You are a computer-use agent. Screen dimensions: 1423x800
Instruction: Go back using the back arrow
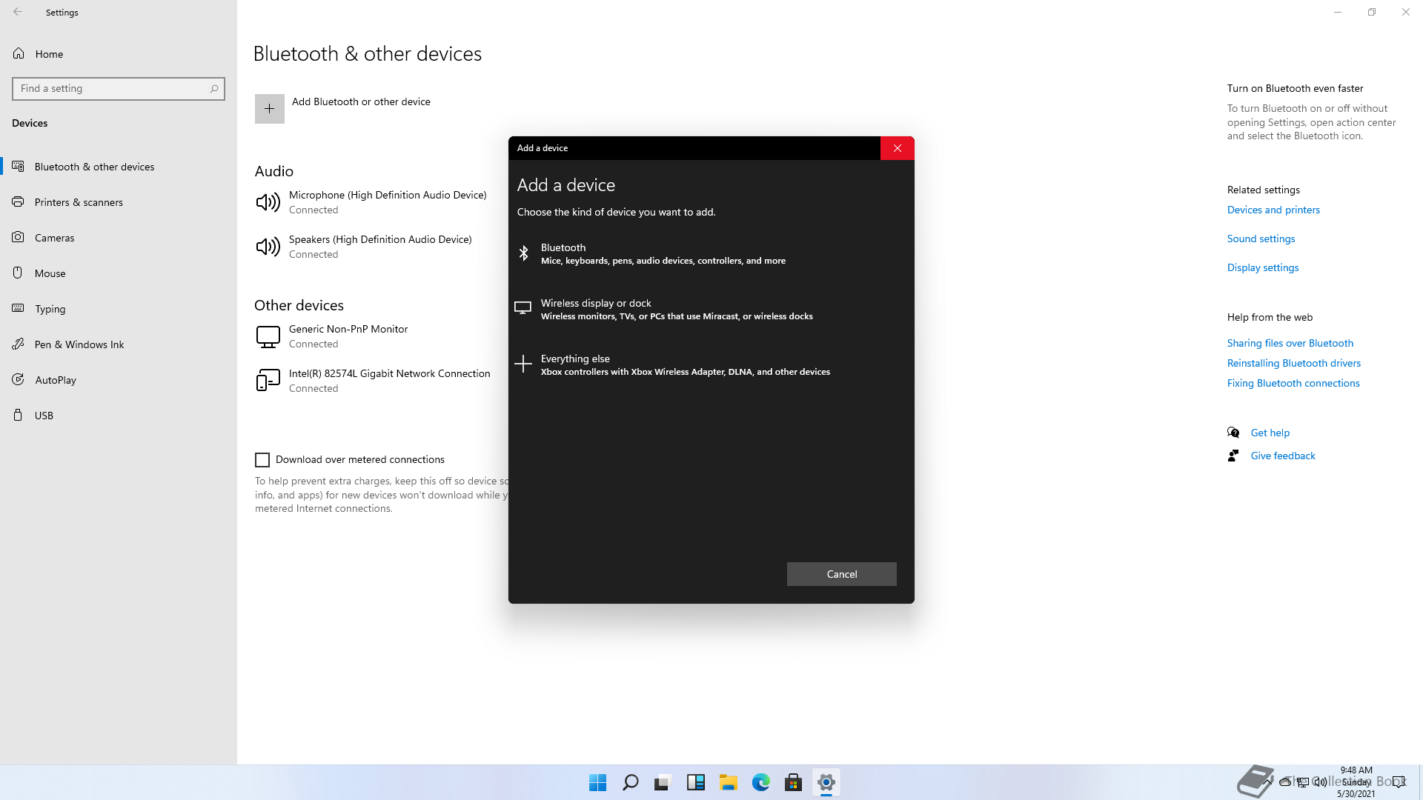(x=18, y=12)
